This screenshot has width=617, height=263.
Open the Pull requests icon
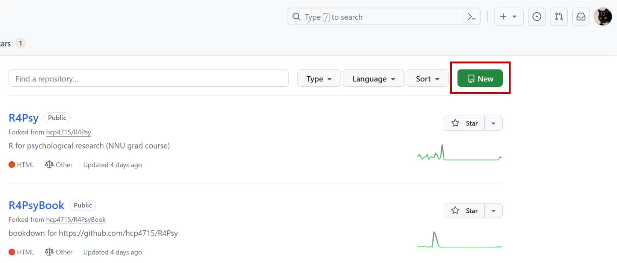[559, 17]
